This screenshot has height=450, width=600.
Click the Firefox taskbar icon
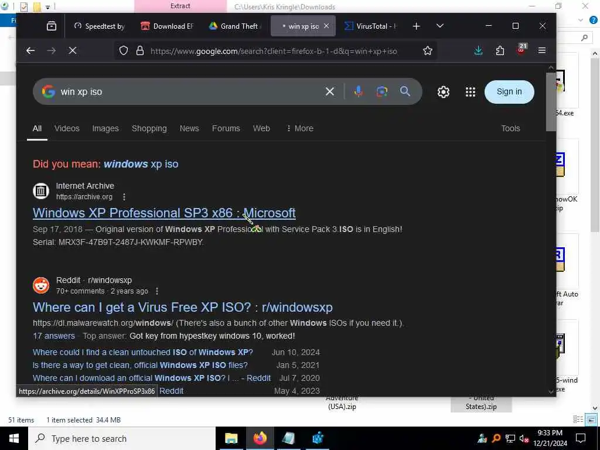[x=260, y=438]
